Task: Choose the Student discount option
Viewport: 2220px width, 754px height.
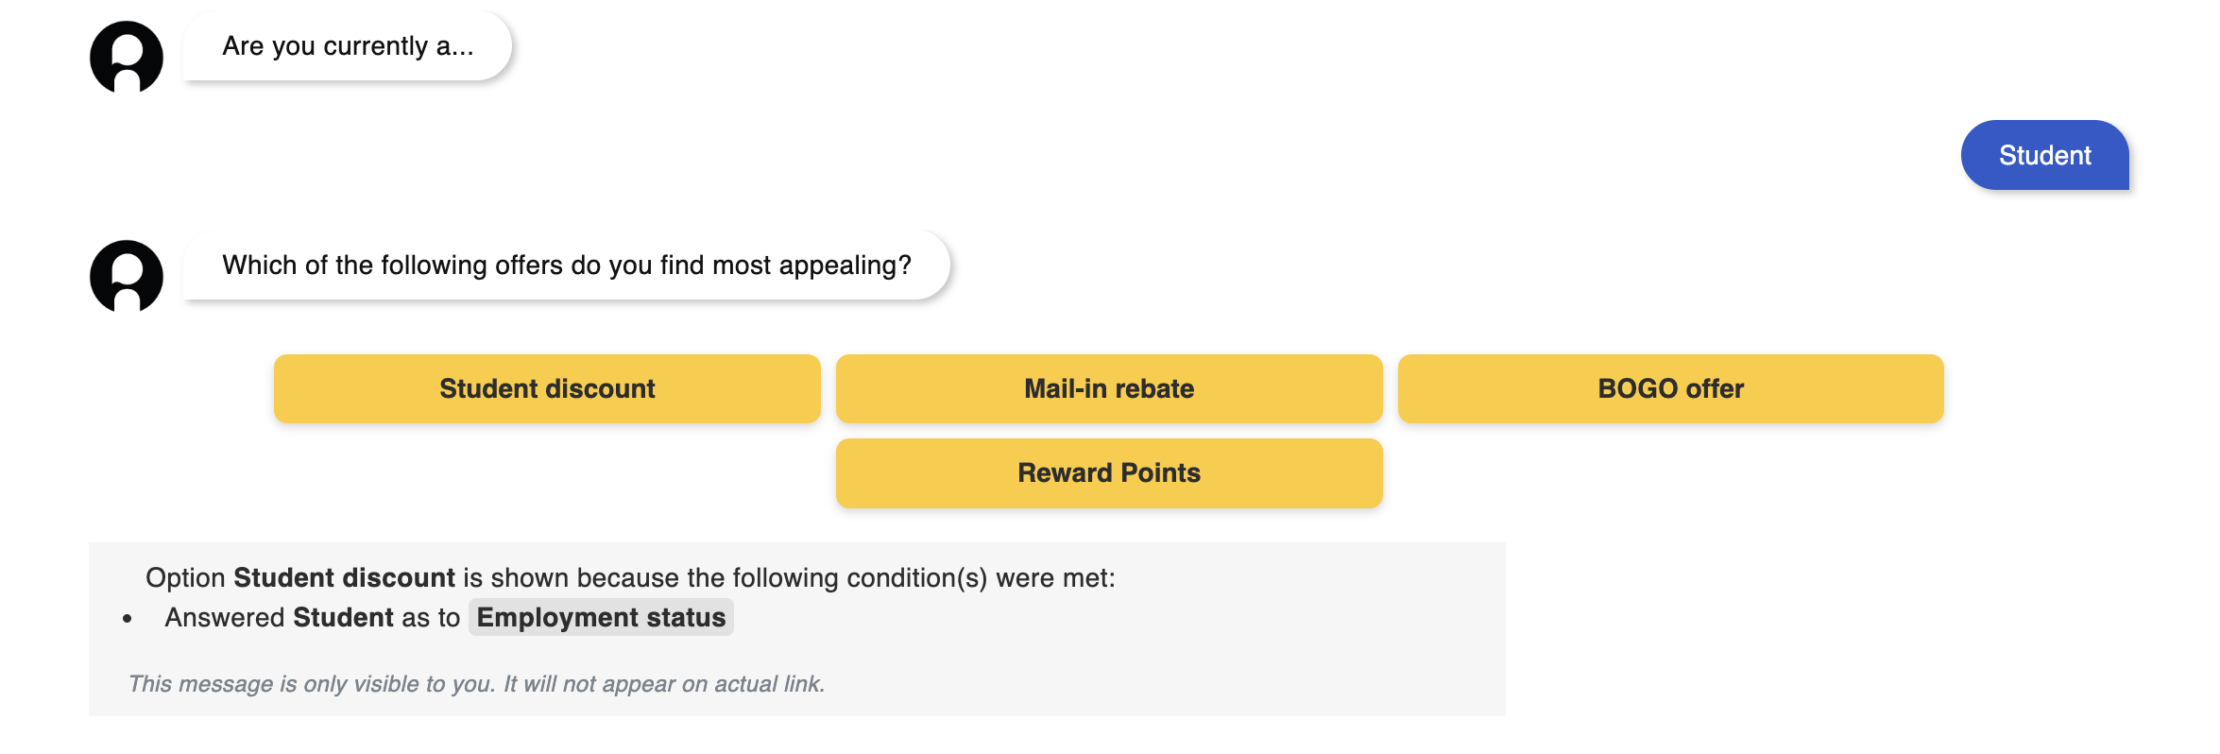Action: (x=547, y=388)
